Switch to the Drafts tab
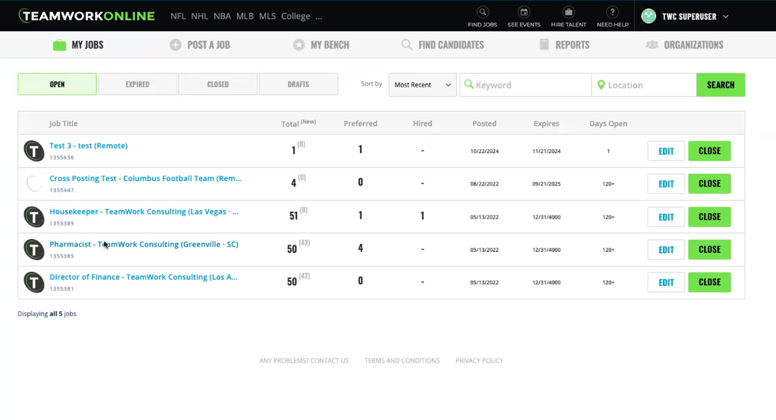Image resolution: width=776 pixels, height=420 pixels. click(298, 84)
